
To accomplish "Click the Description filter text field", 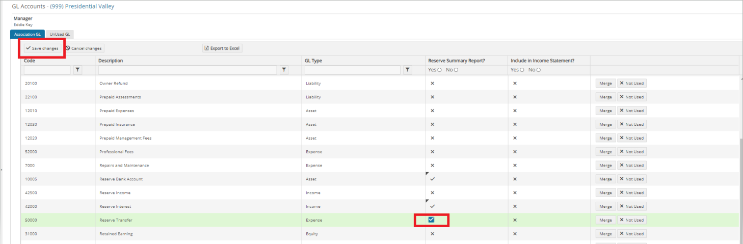I will (x=188, y=70).
